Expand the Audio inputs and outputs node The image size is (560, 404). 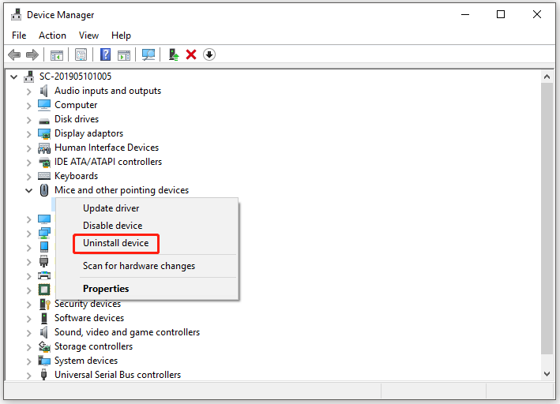(x=29, y=91)
